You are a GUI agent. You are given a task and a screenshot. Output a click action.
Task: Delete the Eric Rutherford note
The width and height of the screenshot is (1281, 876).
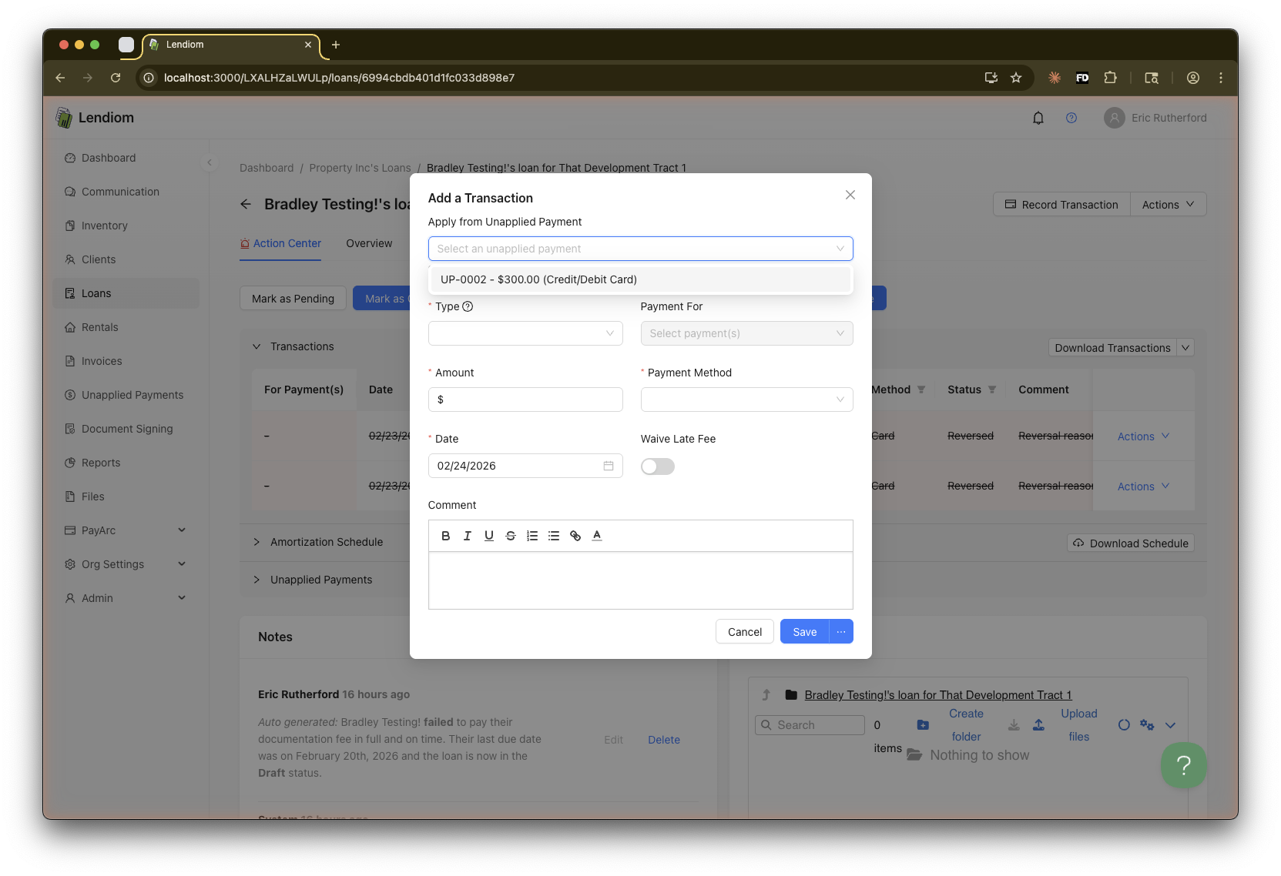pyautogui.click(x=664, y=740)
